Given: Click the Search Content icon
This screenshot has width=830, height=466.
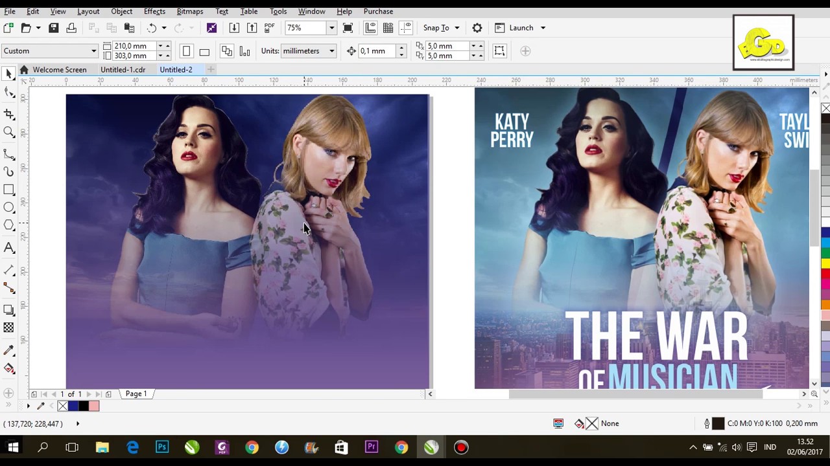Looking at the screenshot, I should click(x=211, y=28).
